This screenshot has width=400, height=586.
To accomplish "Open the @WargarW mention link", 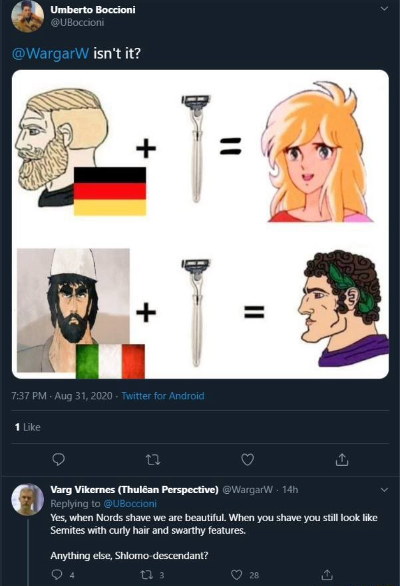I will click(50, 53).
